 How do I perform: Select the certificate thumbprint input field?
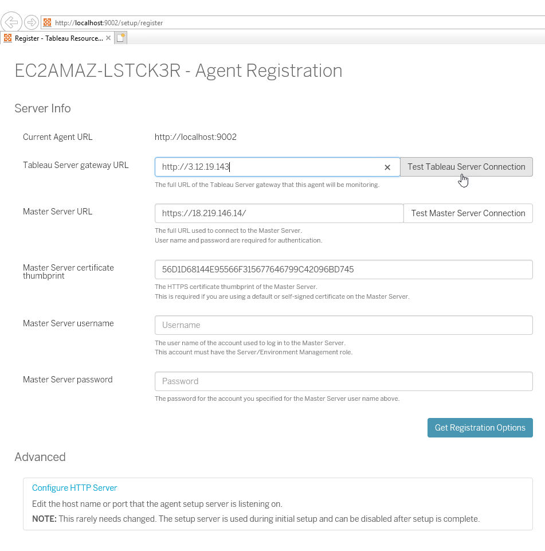(343, 269)
